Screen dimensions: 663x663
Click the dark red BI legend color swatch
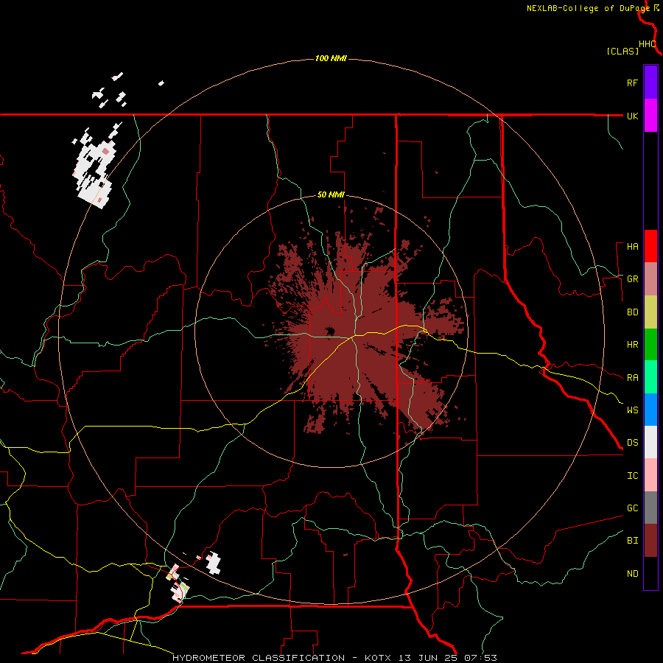[650, 541]
